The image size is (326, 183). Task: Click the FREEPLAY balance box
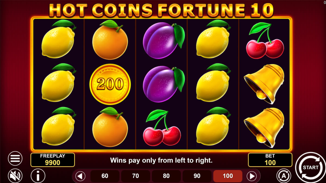coord(53,160)
